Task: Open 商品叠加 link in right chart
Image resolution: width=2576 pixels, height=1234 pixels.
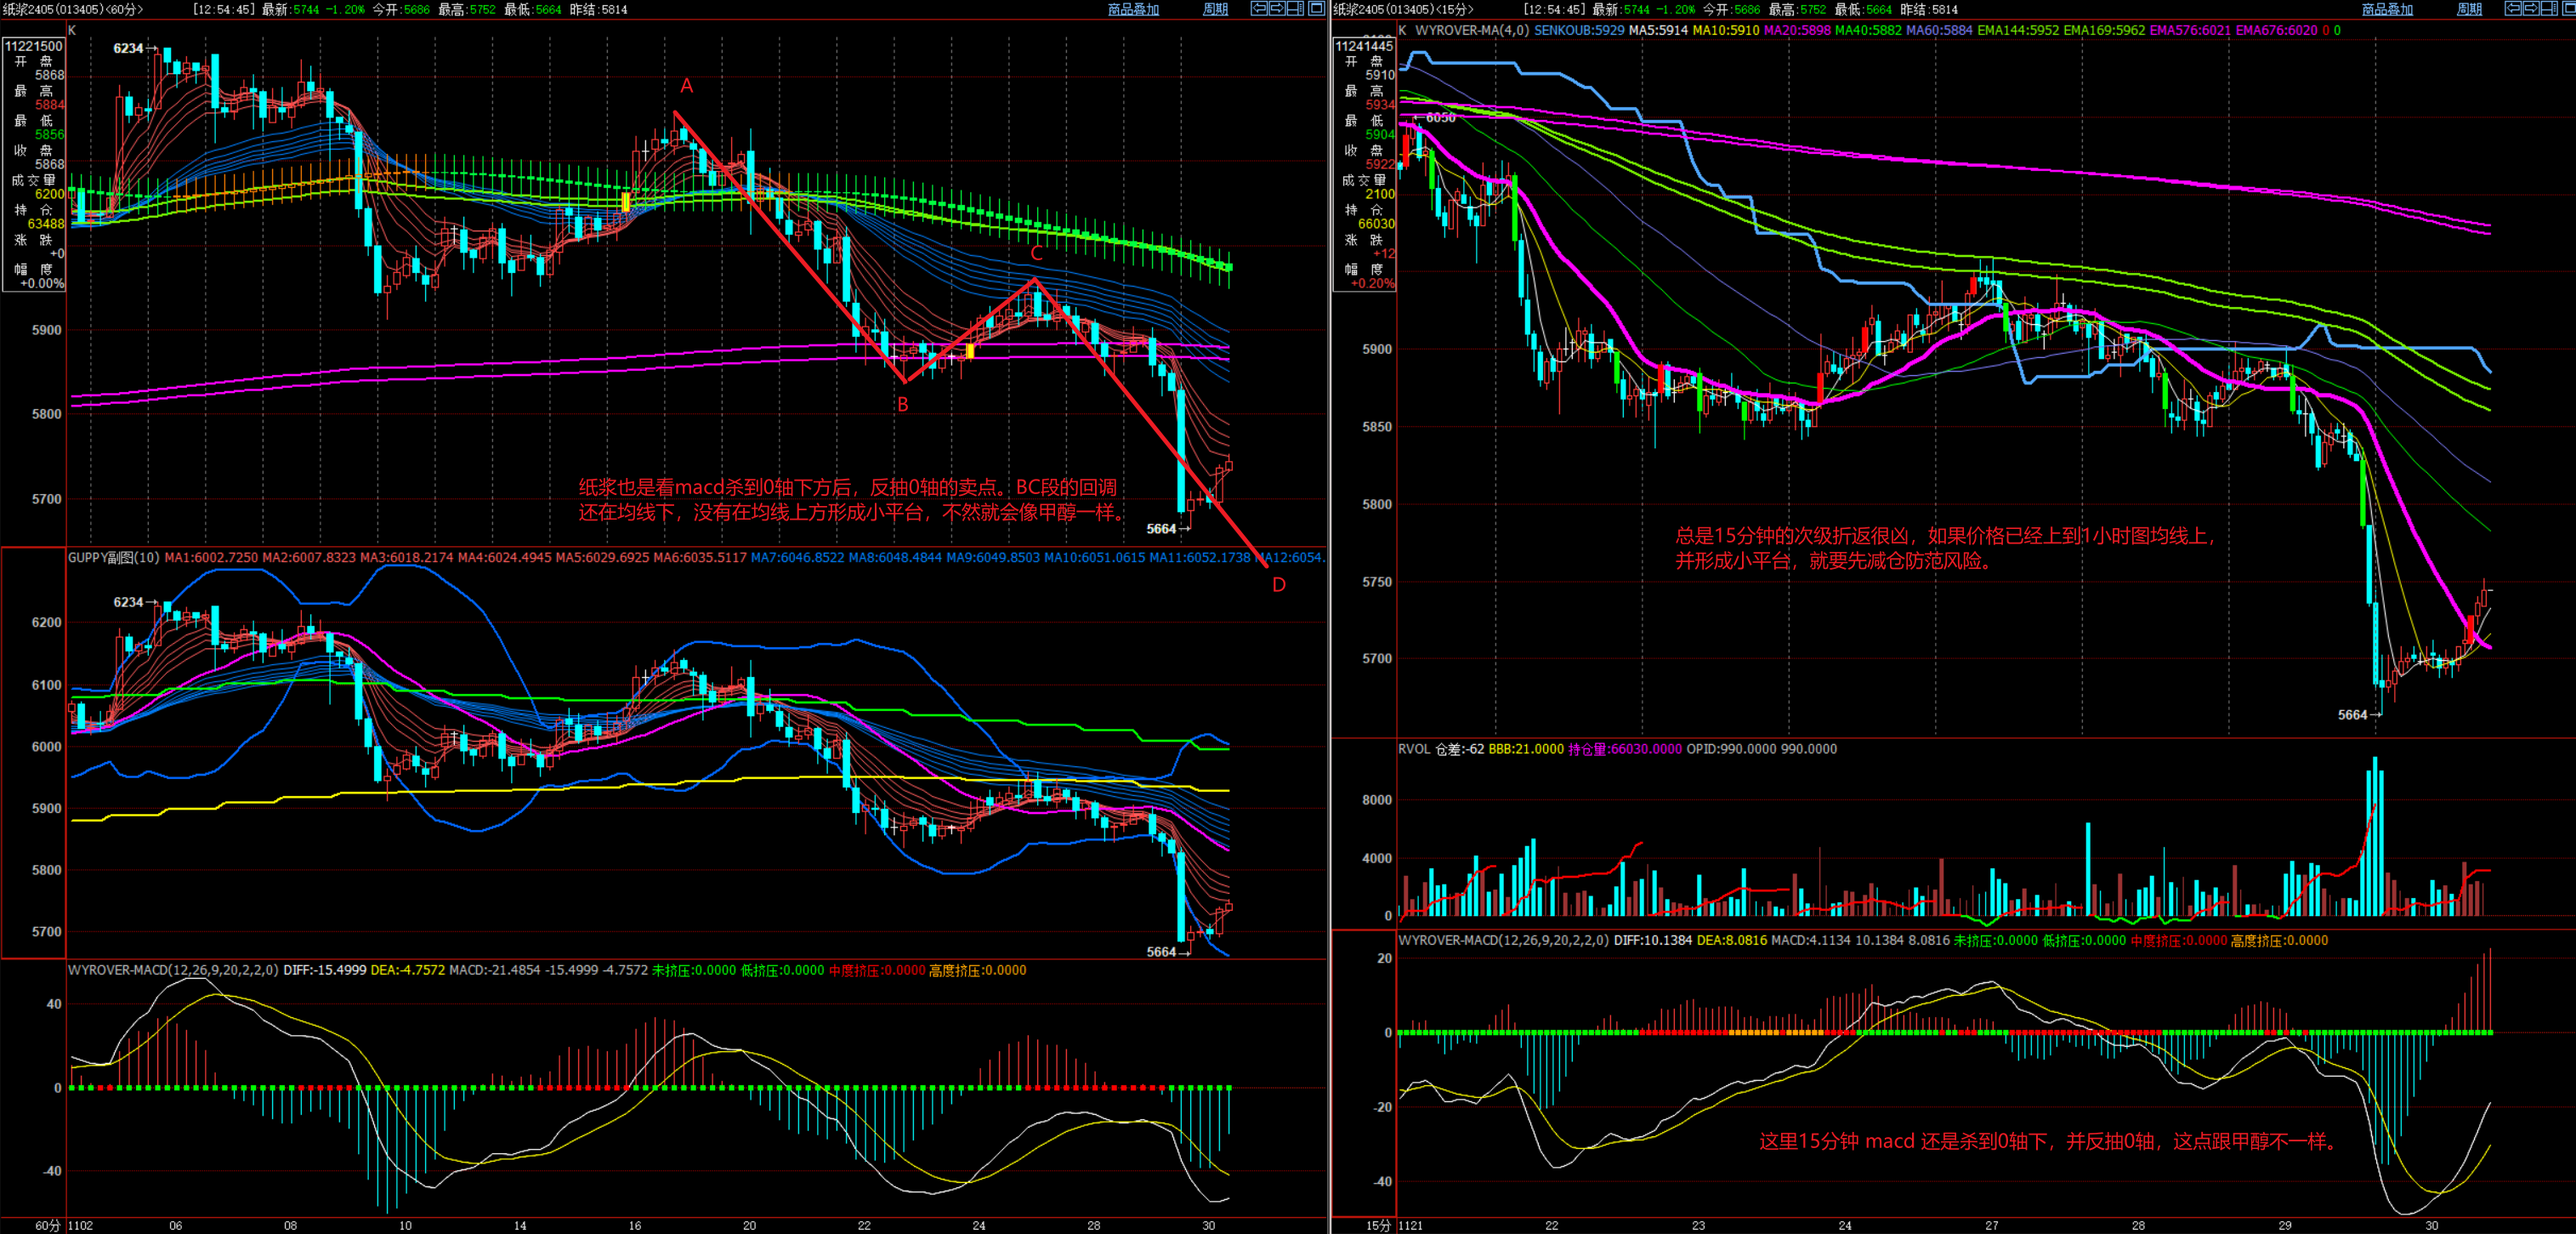Action: point(2387,9)
